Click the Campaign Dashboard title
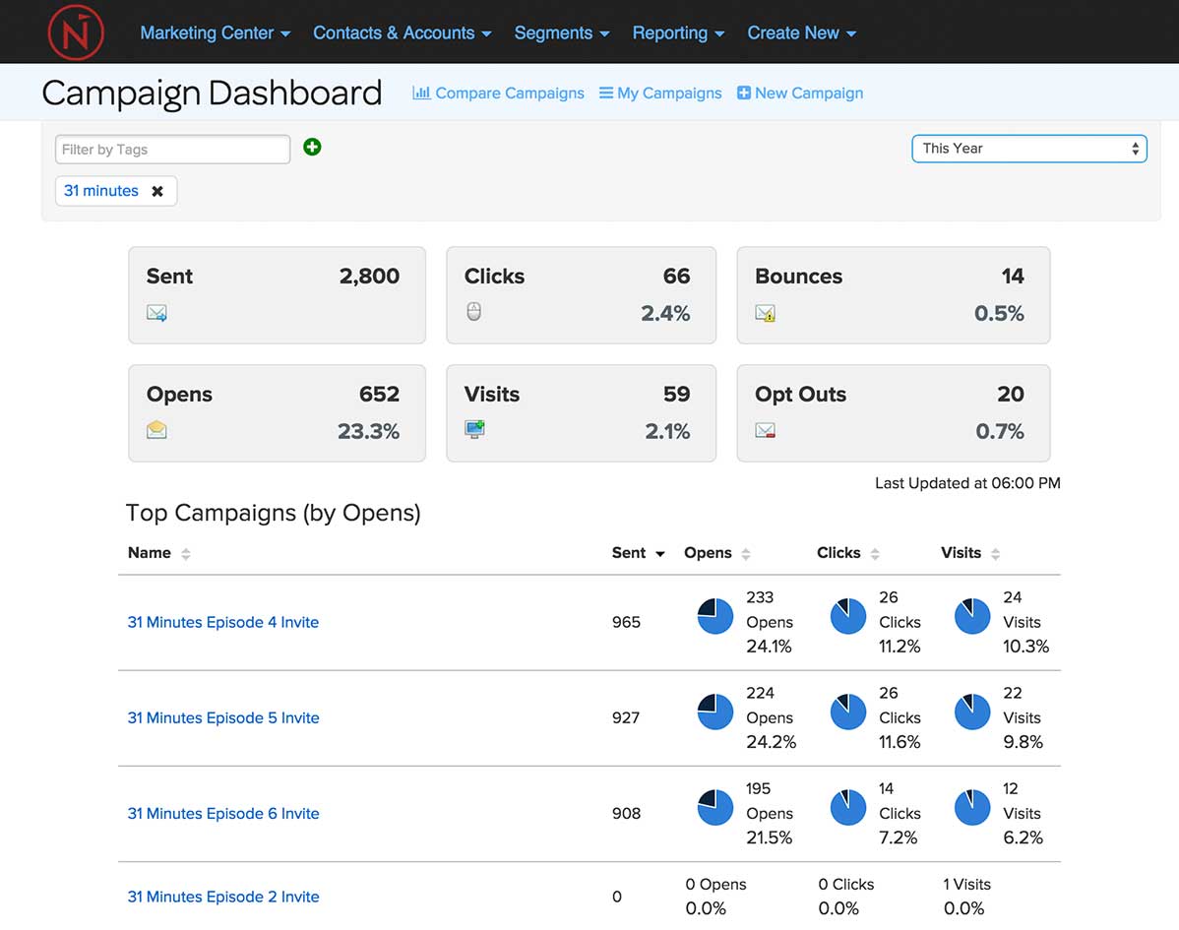 coord(212,93)
